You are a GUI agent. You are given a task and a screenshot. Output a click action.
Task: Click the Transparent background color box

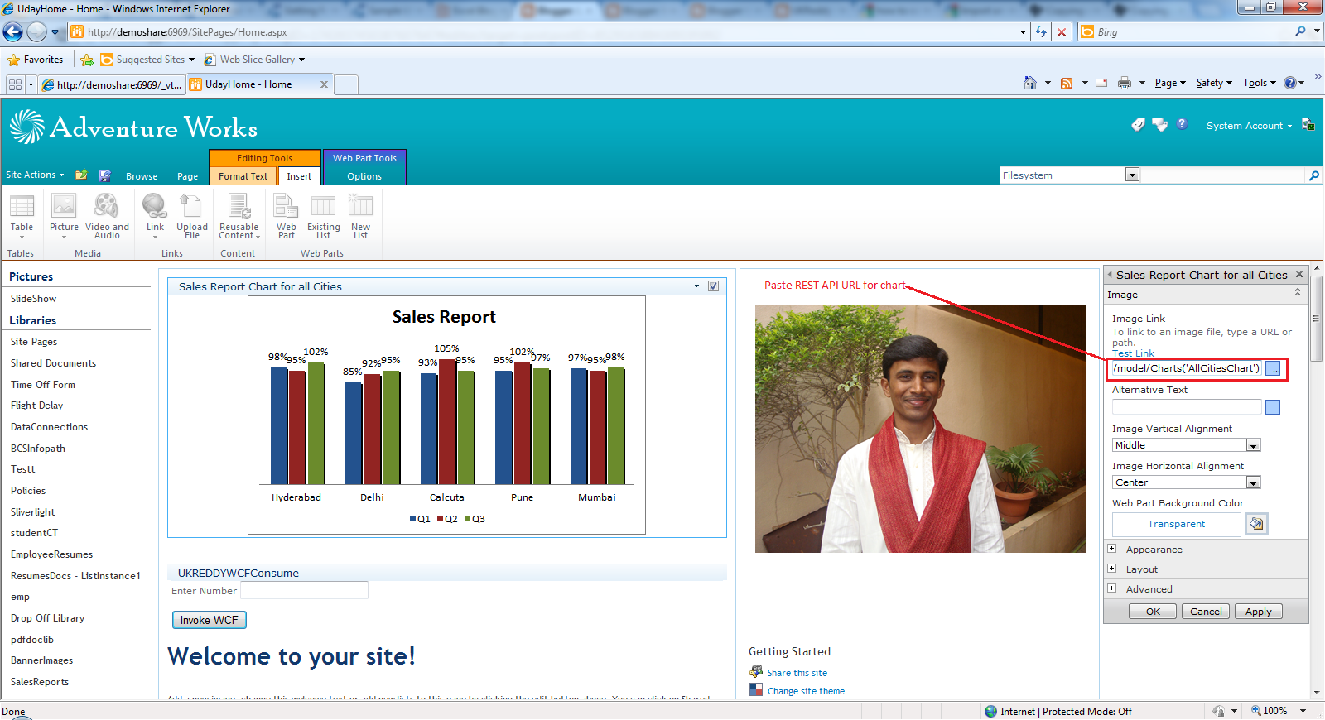click(x=1176, y=524)
